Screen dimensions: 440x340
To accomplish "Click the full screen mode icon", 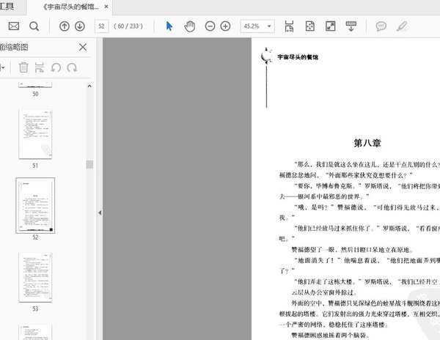I will coord(330,26).
